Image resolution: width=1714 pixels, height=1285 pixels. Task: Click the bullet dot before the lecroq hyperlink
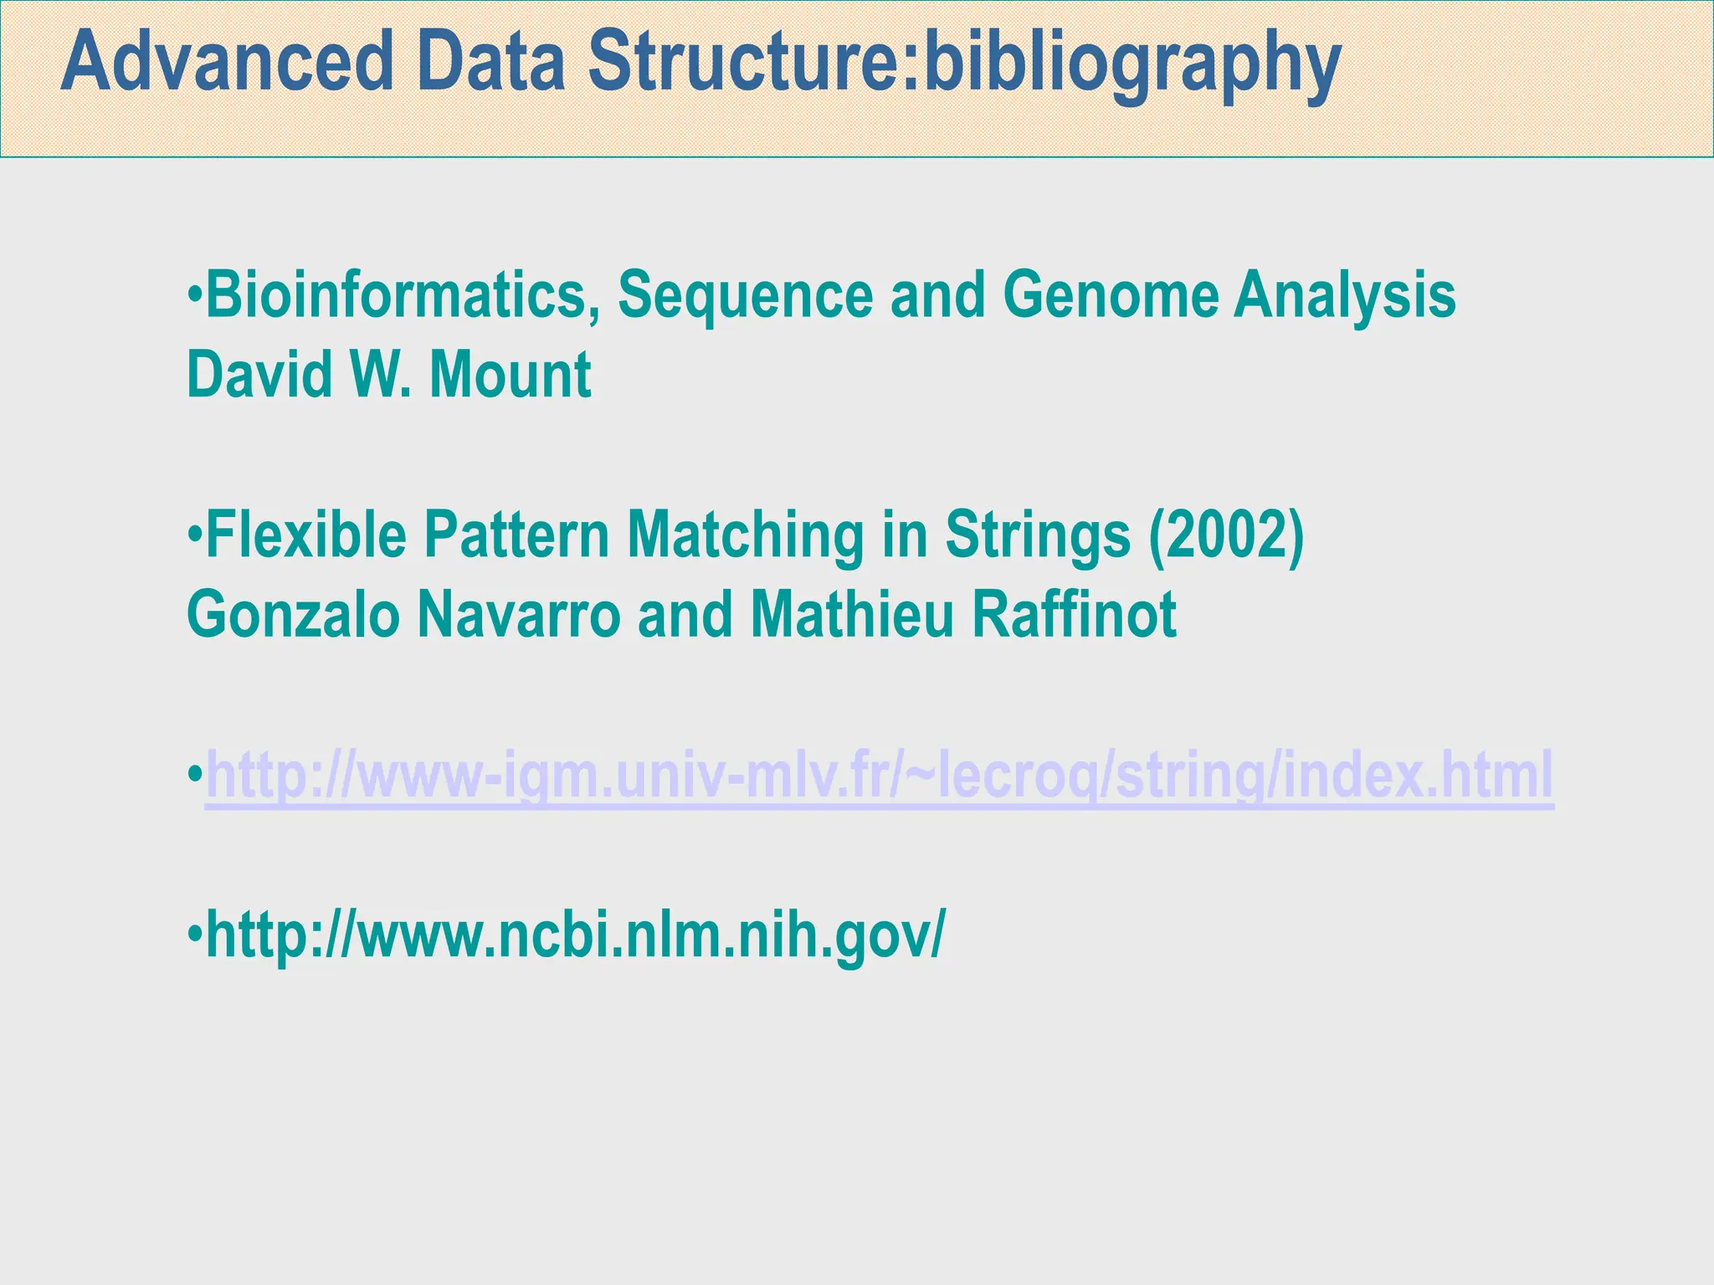click(x=195, y=774)
